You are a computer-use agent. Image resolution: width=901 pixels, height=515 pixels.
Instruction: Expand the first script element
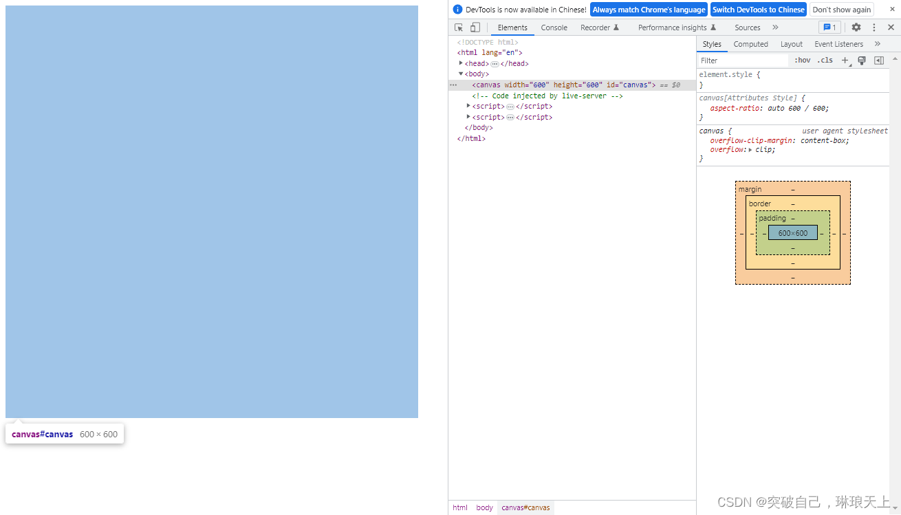tap(468, 106)
